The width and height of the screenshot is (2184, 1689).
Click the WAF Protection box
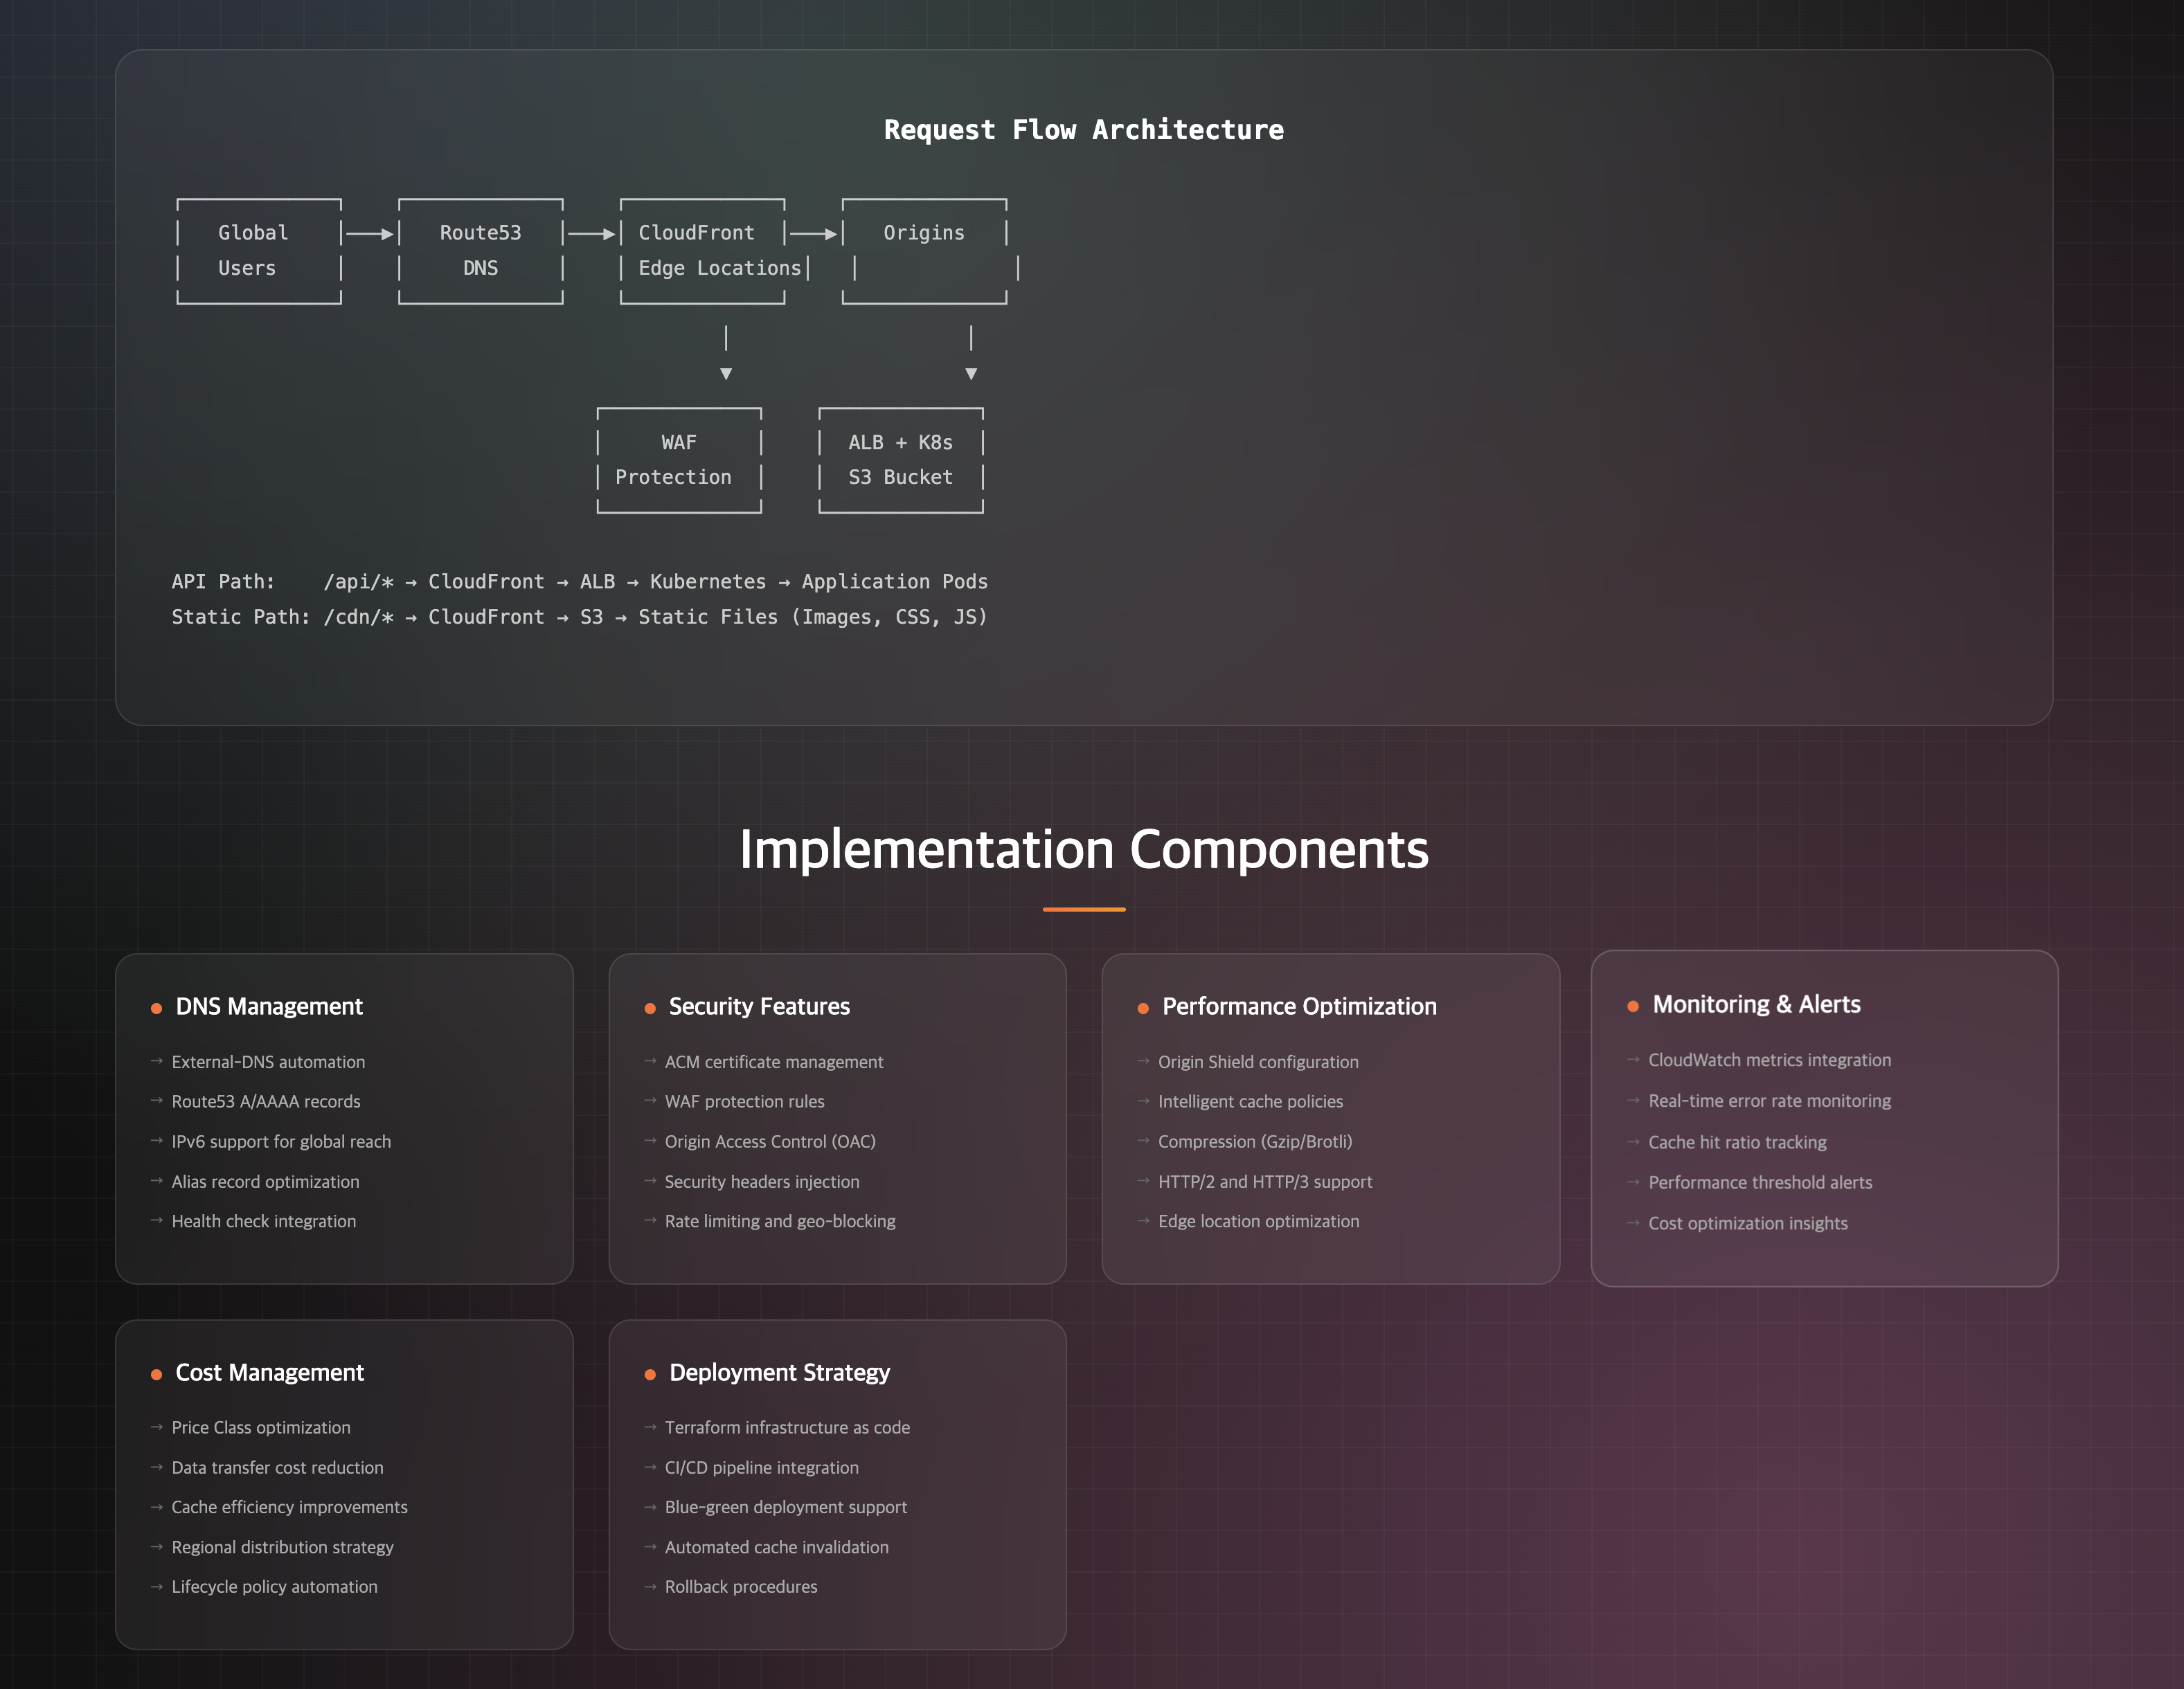click(x=679, y=460)
